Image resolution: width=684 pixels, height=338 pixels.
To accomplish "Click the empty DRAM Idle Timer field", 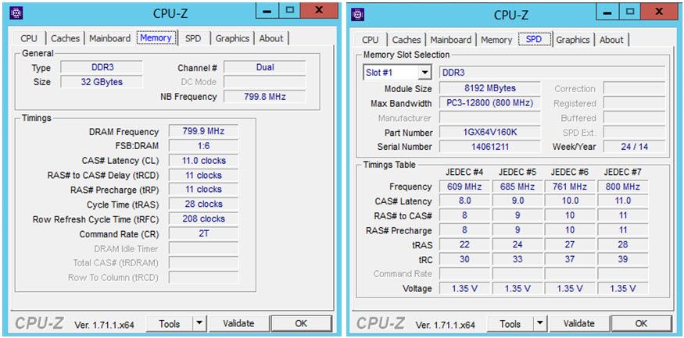I will pos(204,249).
